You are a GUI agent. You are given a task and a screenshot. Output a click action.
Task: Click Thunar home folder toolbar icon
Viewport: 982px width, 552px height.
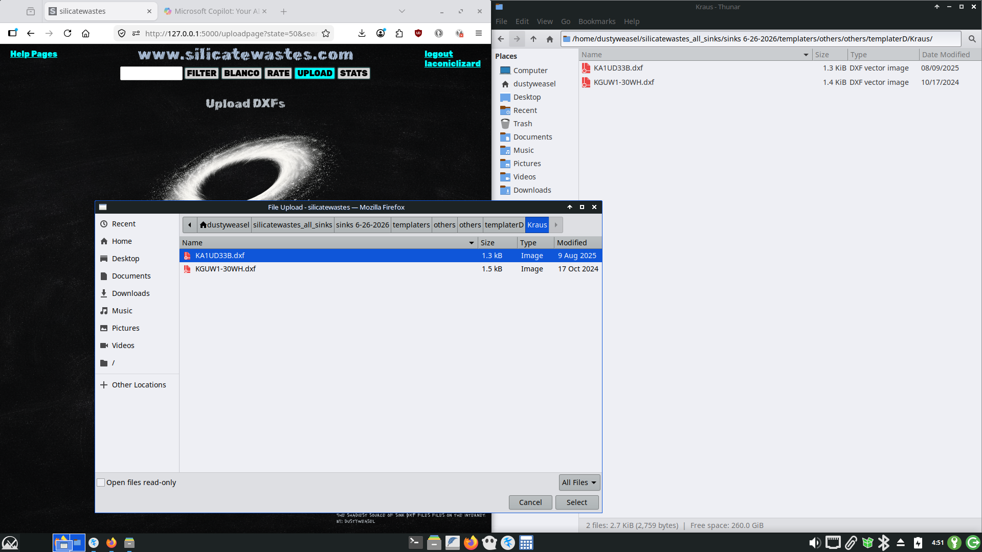tap(550, 39)
